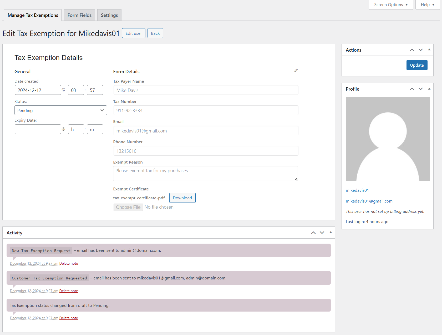Image resolution: width=442 pixels, height=335 pixels.
Task: Expand the Help dropdown
Action: tap(428, 5)
